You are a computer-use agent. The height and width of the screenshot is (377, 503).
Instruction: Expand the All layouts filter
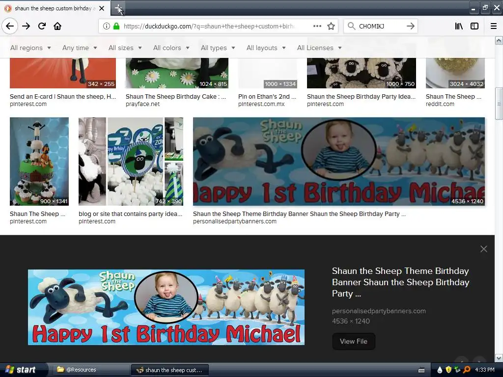[266, 48]
